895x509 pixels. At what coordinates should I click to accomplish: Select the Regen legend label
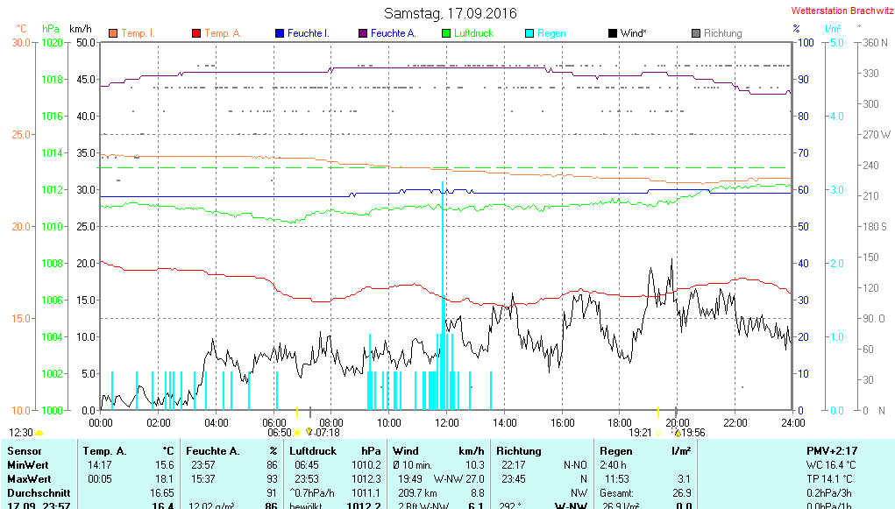click(x=551, y=33)
